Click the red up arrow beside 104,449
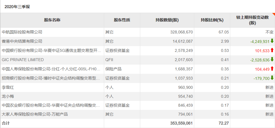275x128 pixels. [272, 69]
